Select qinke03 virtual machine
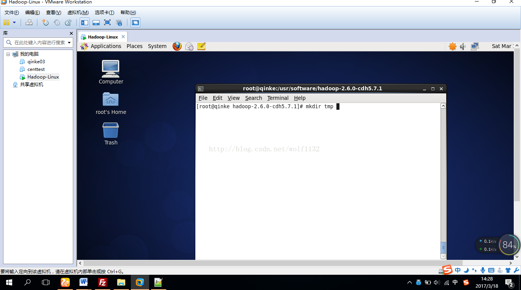 (36, 62)
